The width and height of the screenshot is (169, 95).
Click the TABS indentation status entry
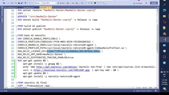tap(150, 88)
